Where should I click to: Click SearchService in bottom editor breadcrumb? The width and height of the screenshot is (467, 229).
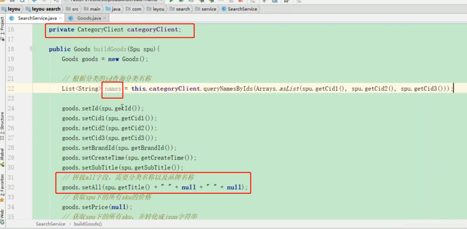pyautogui.click(x=51, y=224)
